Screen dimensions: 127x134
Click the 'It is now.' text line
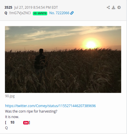(x=12, y=117)
